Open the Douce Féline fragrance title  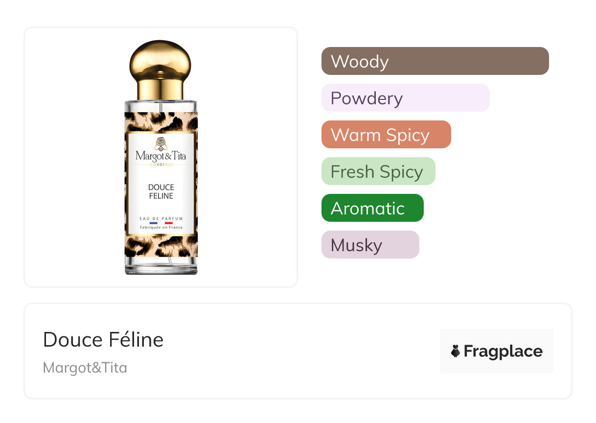[x=103, y=339]
